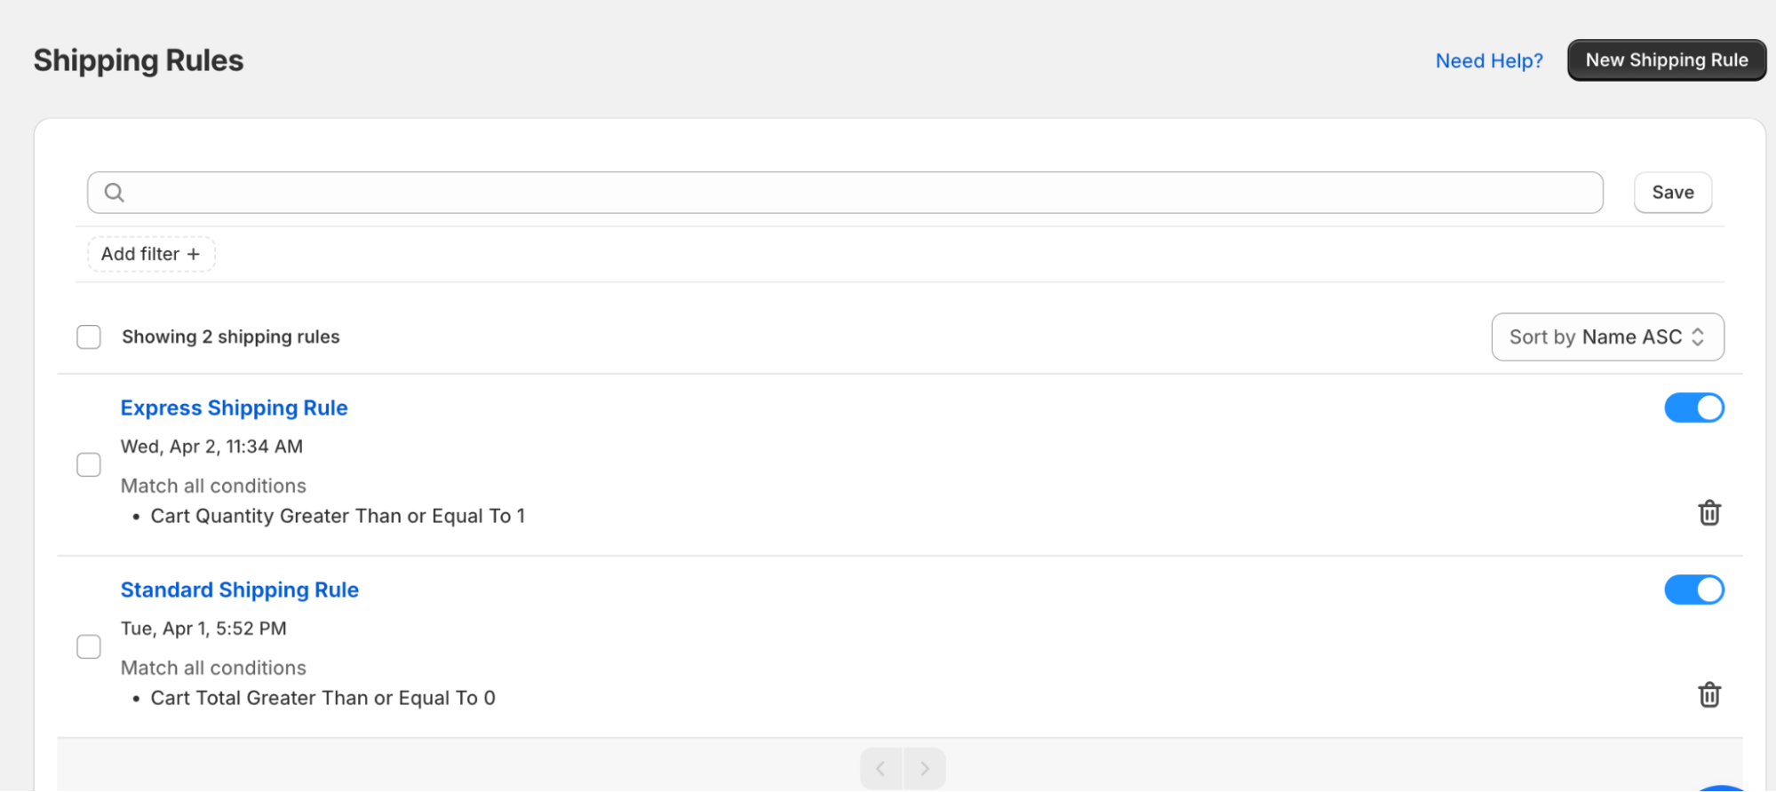
Task: Open the Add filter menu
Action: [x=151, y=254]
